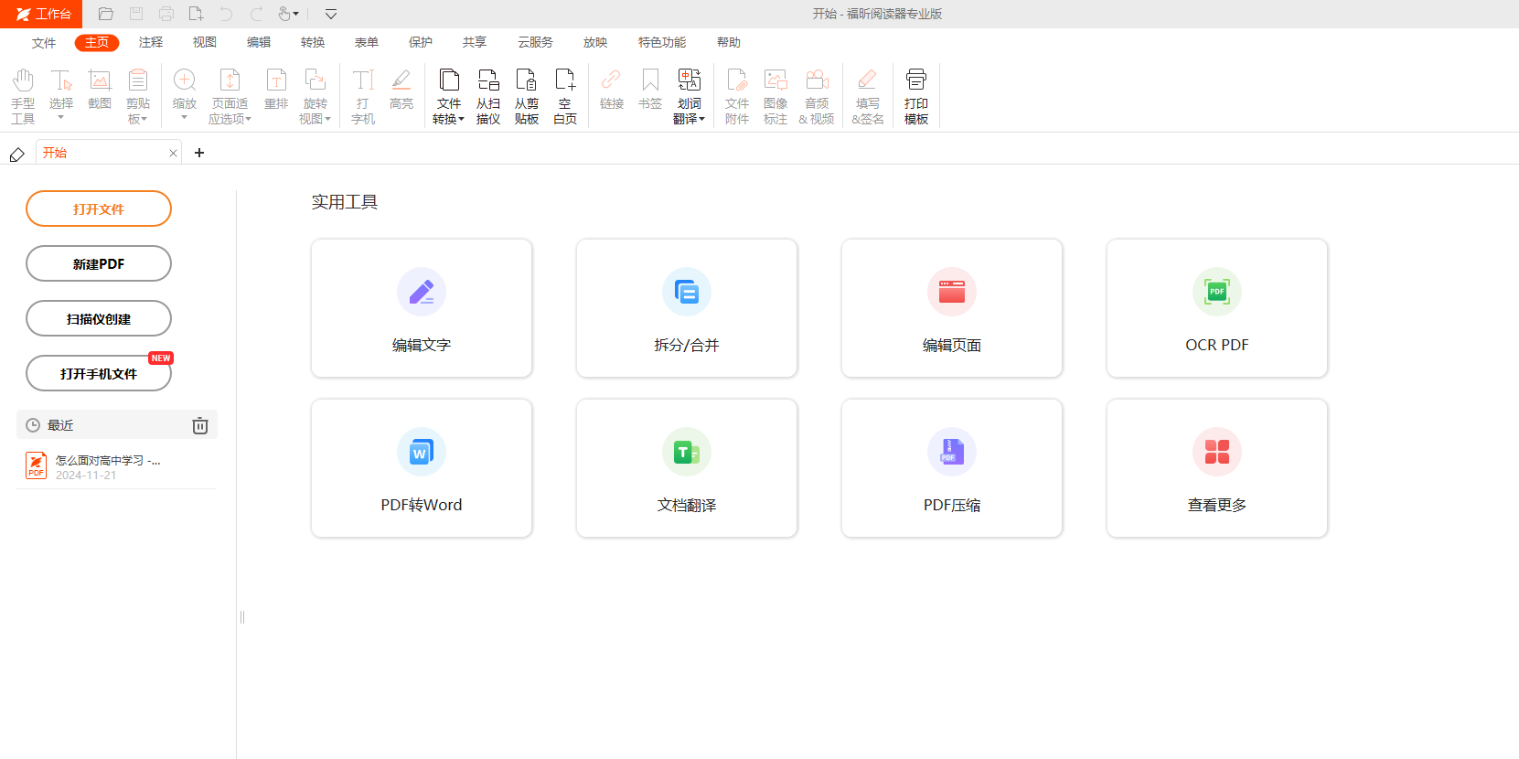The width and height of the screenshot is (1519, 759).
Task: Close the 开始 document tab
Action: 173,153
